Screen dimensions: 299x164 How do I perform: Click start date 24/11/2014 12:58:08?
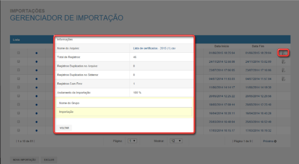click(x=222, y=61)
